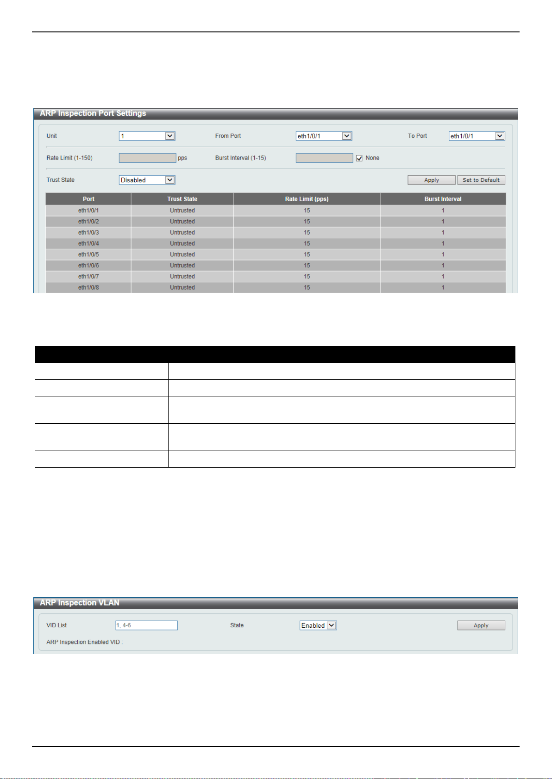The height and width of the screenshot is (779, 552).
Task: Click Apply in ARP Inspection Port Settings
Action: (x=432, y=180)
